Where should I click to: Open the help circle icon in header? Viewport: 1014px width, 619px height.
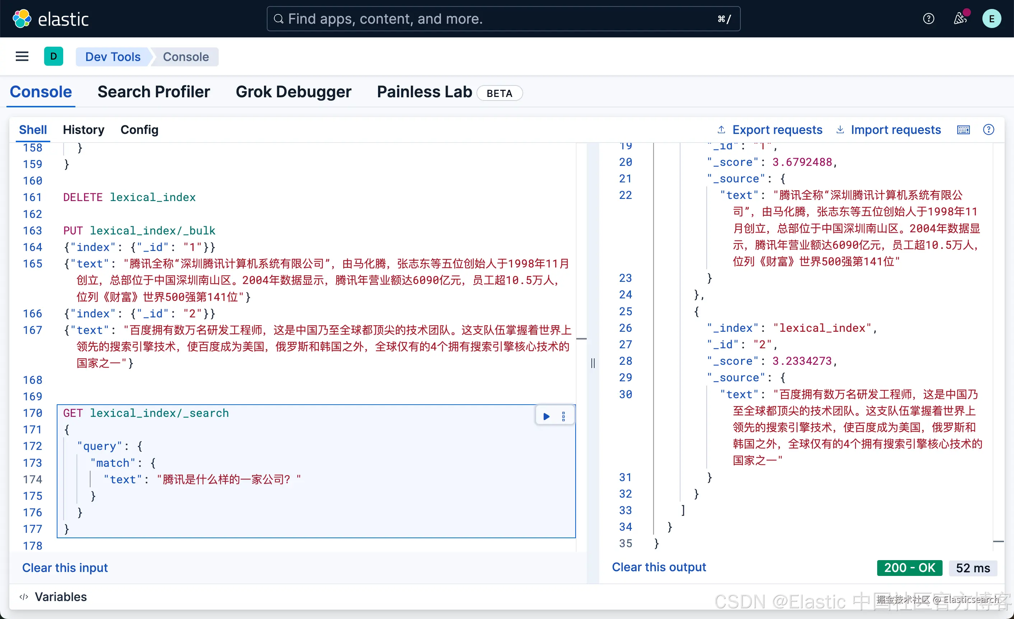(929, 19)
